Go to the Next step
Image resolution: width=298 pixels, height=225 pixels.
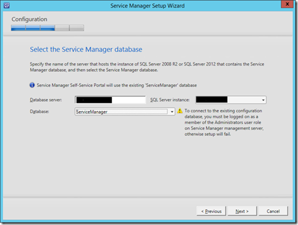click(x=242, y=211)
